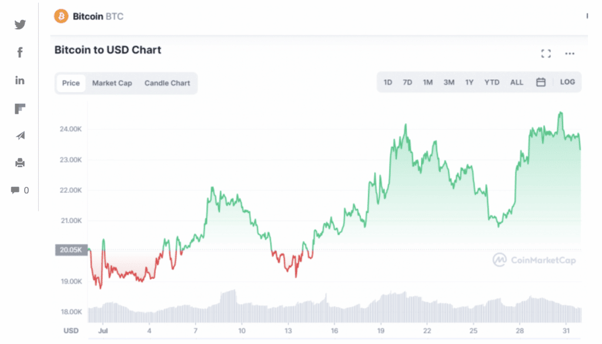
Task: Click the 10 x-axis date label
Action: [242, 330]
